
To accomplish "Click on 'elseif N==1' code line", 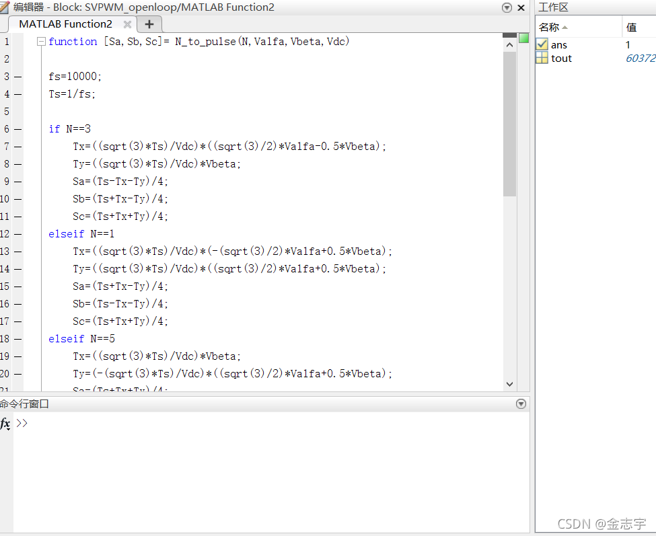I will [x=81, y=234].
